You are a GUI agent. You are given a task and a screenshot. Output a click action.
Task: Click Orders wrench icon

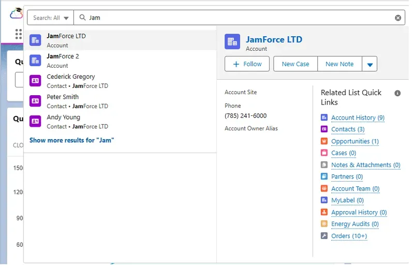tap(324, 235)
